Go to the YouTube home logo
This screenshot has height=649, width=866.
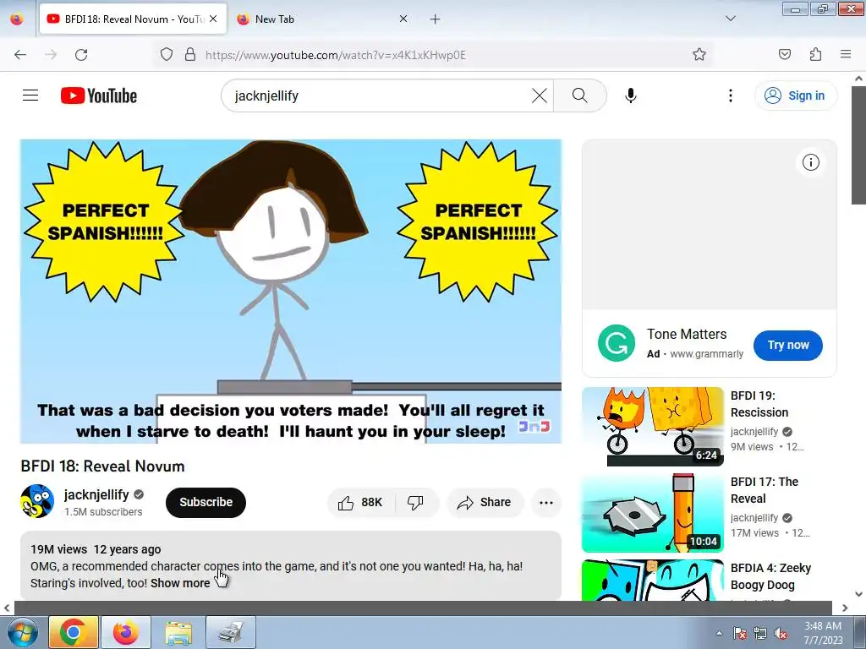[x=99, y=95]
